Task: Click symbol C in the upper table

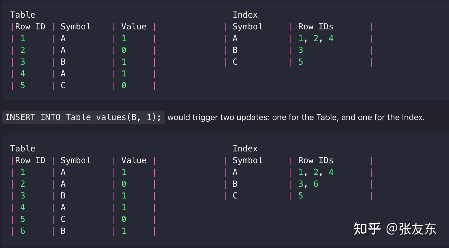Action: [x=63, y=85]
